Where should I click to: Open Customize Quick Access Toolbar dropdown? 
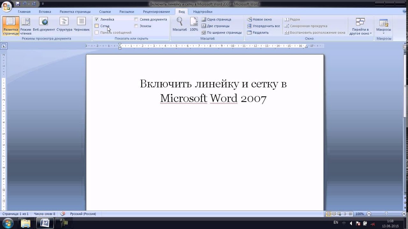pos(43,4)
